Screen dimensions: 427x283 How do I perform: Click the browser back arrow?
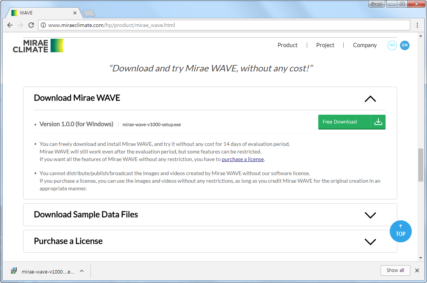[10, 25]
